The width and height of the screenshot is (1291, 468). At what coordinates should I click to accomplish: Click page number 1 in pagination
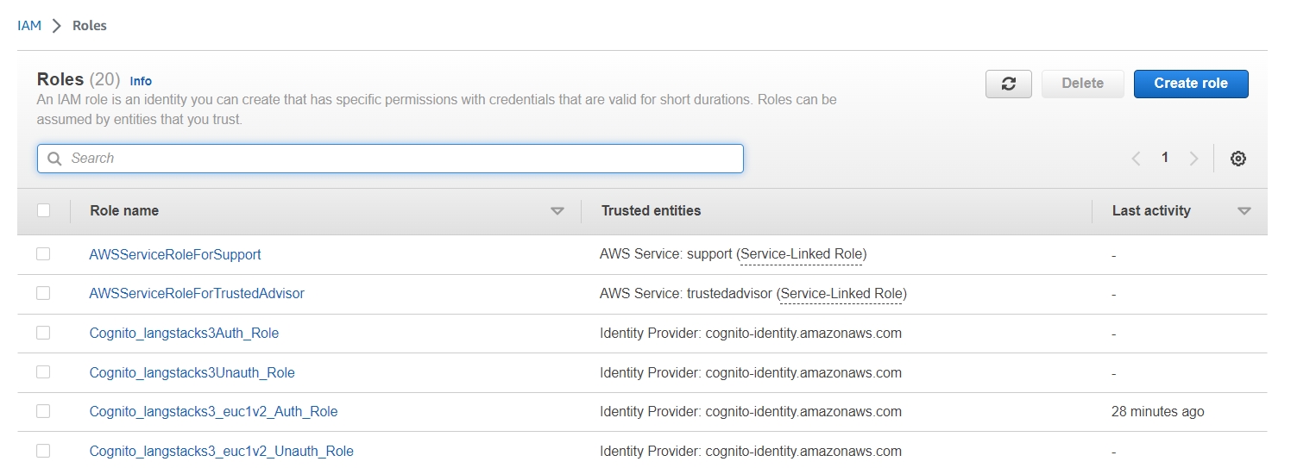(1165, 158)
